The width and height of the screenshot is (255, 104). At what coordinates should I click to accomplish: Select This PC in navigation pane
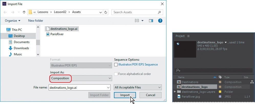click(x=14, y=30)
